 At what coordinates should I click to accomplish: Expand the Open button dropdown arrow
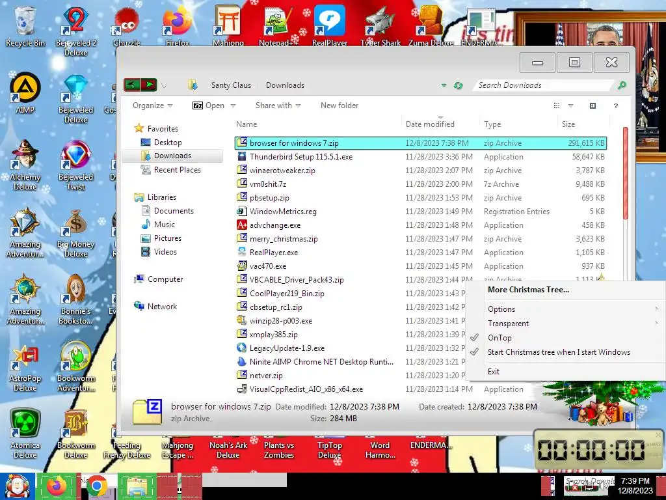click(233, 105)
